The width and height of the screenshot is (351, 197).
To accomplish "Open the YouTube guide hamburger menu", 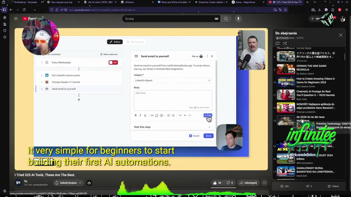I will tap(16, 19).
